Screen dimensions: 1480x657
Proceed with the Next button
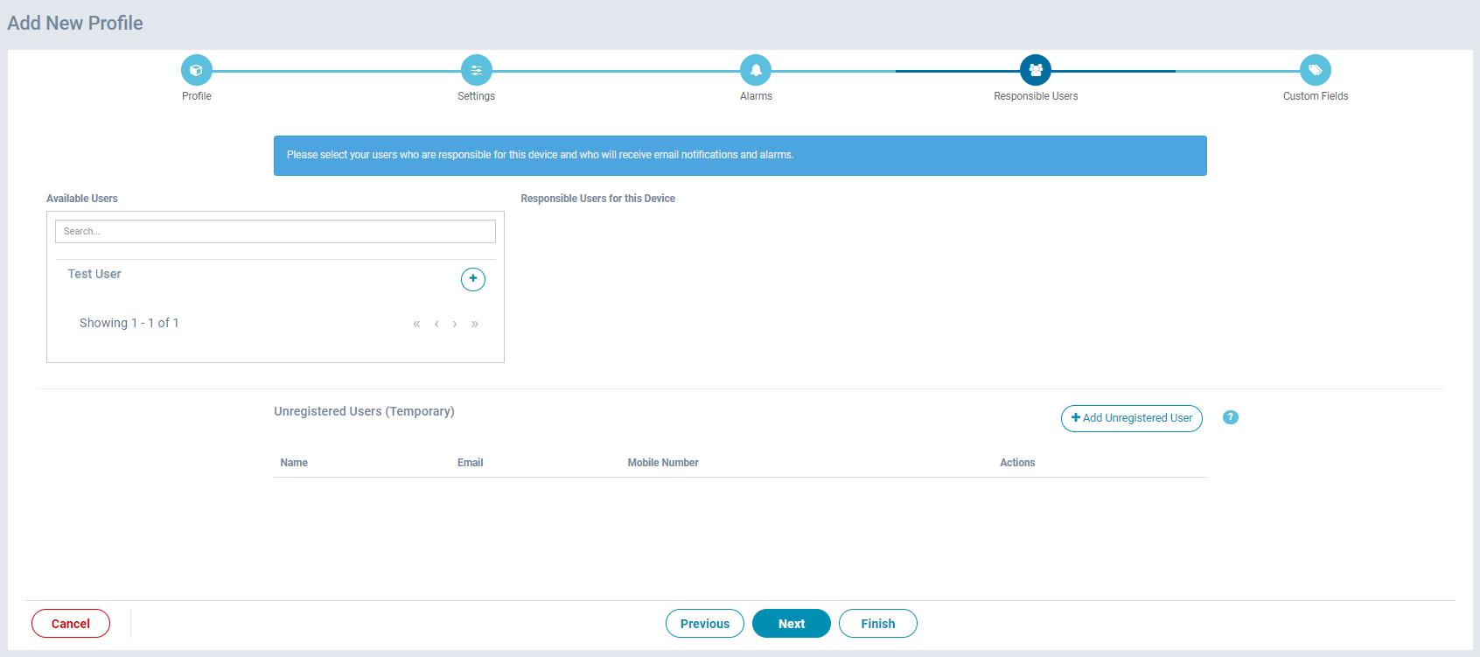pyautogui.click(x=792, y=624)
